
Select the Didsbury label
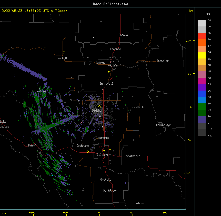[98, 111]
